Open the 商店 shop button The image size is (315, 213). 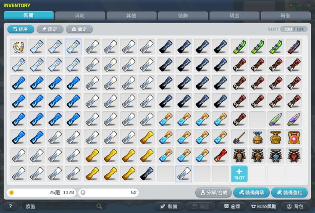pyautogui.click(x=200, y=206)
